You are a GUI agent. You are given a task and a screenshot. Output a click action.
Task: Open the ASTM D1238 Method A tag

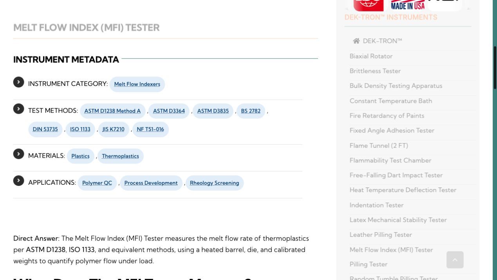tap(112, 111)
